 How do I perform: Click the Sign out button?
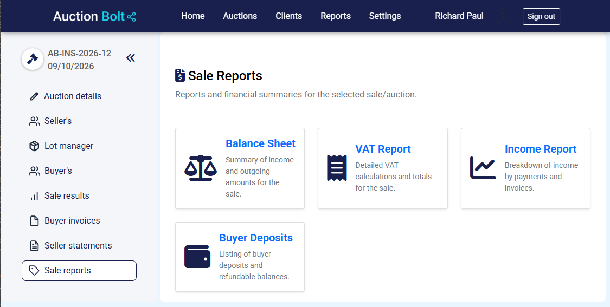(541, 16)
